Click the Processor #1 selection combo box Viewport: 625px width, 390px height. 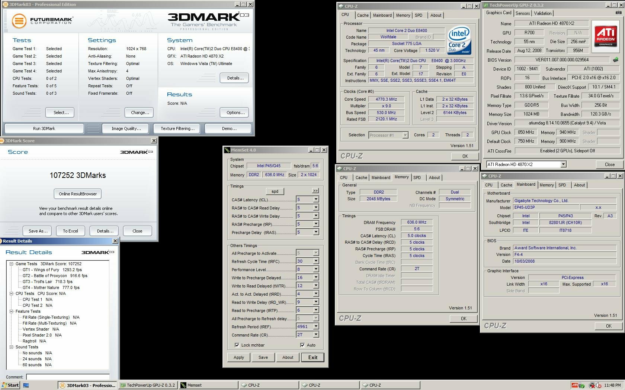[388, 135]
